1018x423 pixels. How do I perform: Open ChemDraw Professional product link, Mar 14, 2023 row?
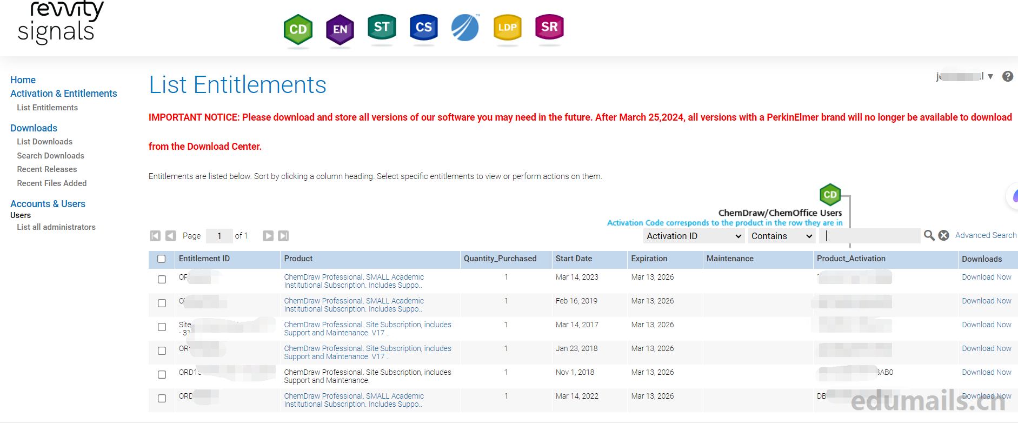tap(354, 281)
